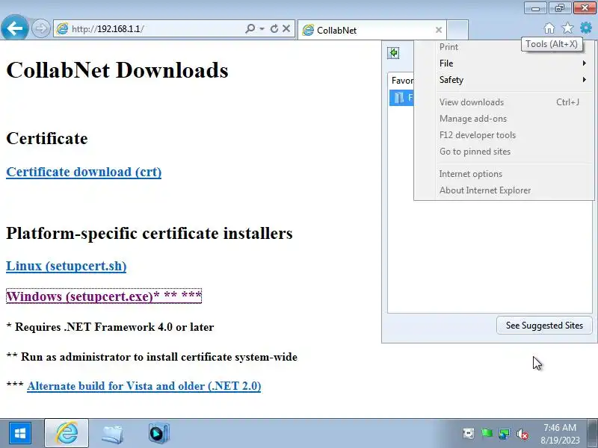The height and width of the screenshot is (448, 598).
Task: Open a new tab with the blank tab button
Action: point(457,30)
